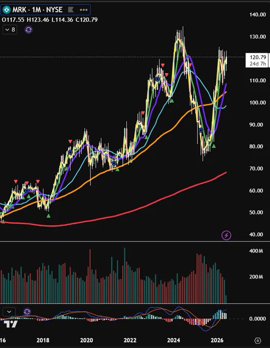
Task: Click the purple refresh icon beside the indicator count
Action: 28,30
